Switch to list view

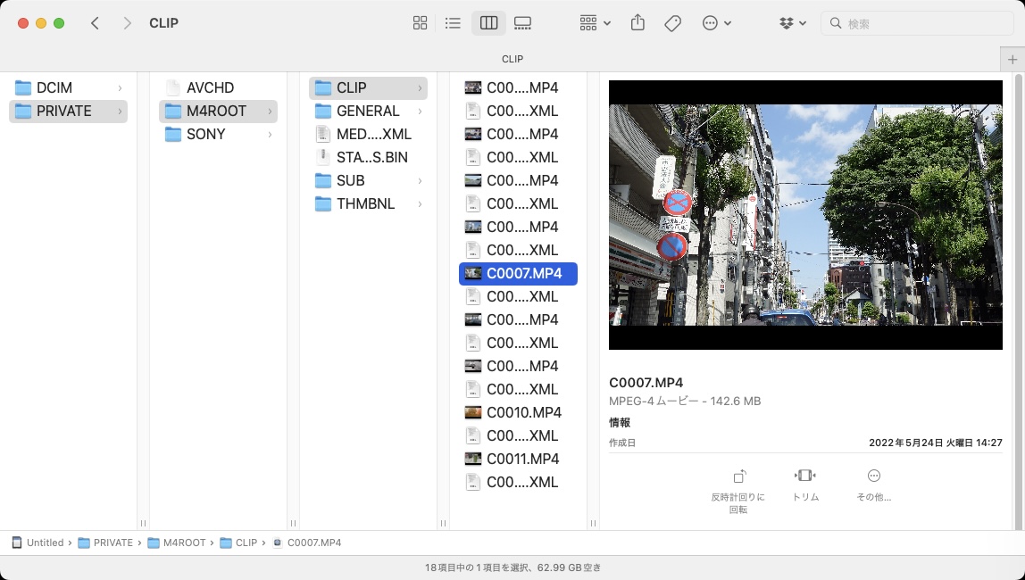pyautogui.click(x=454, y=23)
